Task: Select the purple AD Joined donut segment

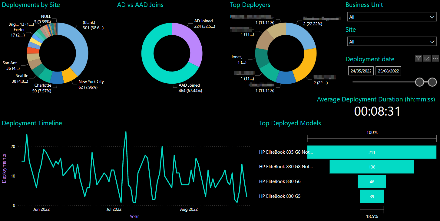Action: [191, 42]
